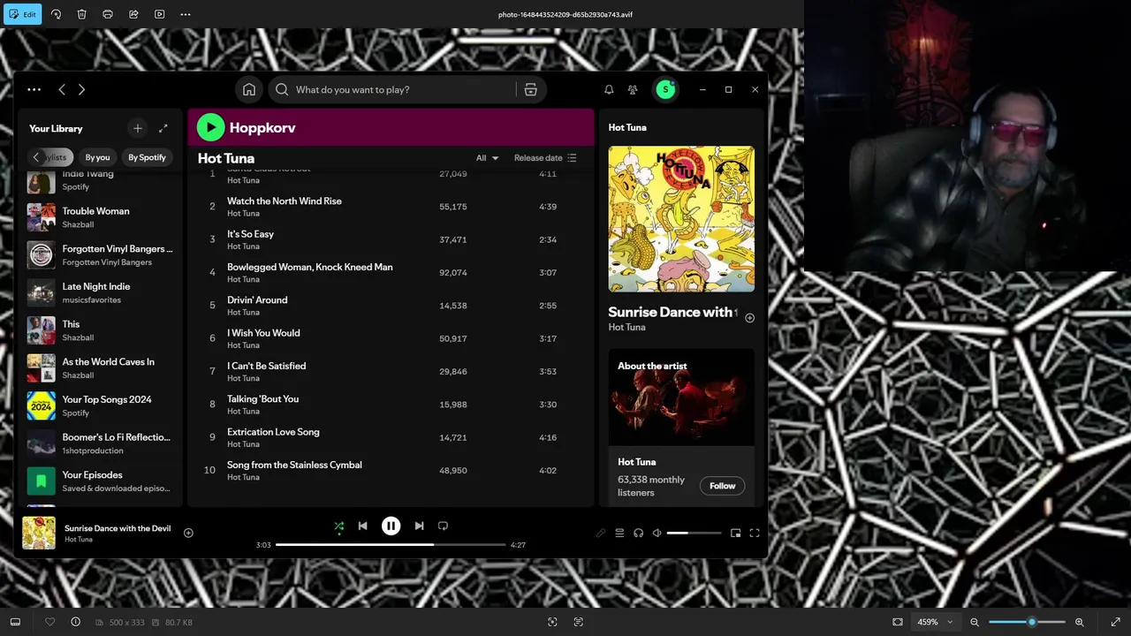Open the playback queue
Image resolution: width=1131 pixels, height=636 pixels.
point(619,533)
